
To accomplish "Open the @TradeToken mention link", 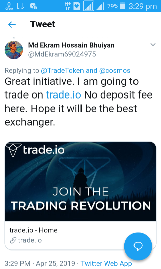I will (62, 71).
